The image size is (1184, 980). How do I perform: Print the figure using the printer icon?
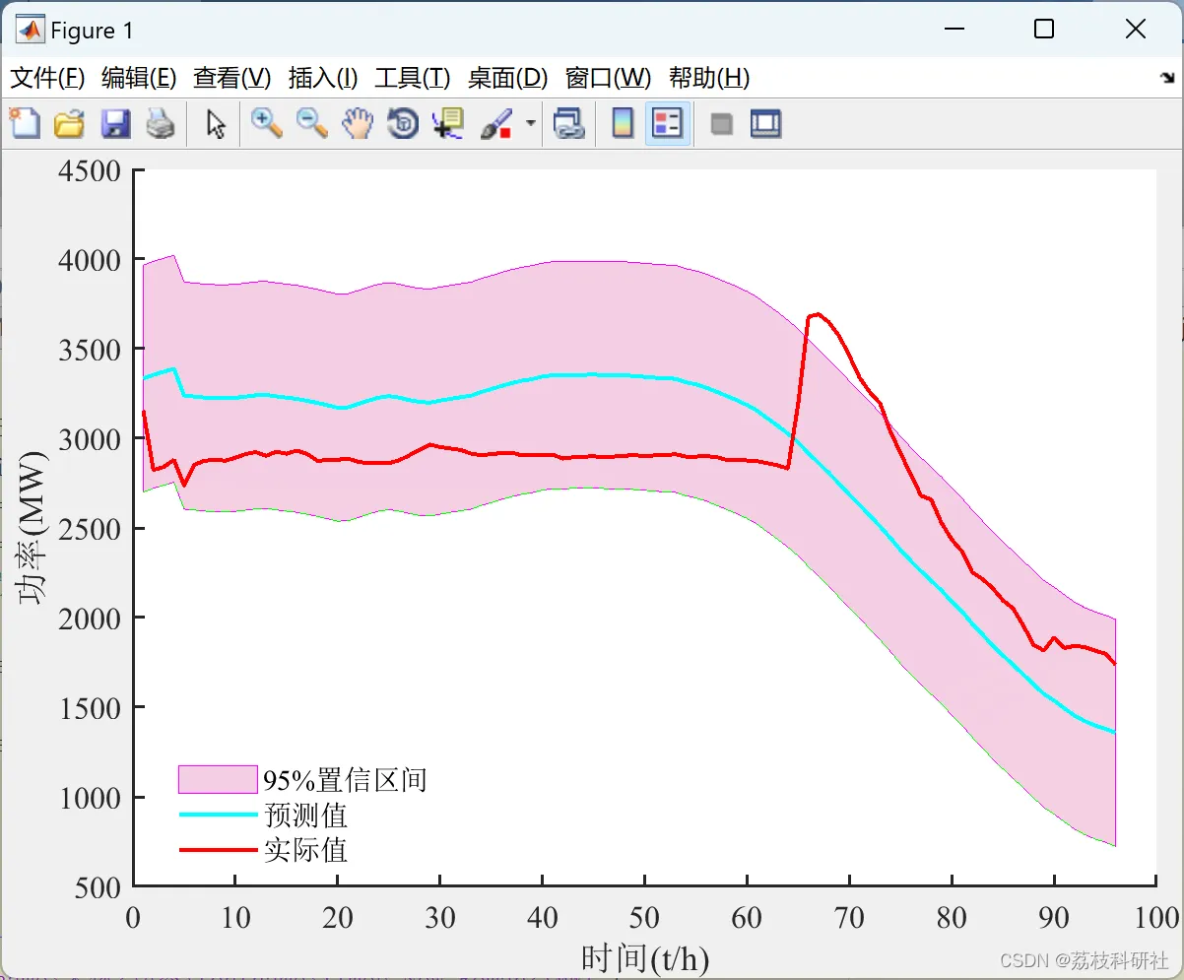pos(160,124)
